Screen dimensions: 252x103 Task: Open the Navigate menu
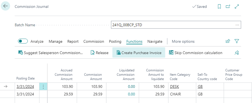pos(155,42)
